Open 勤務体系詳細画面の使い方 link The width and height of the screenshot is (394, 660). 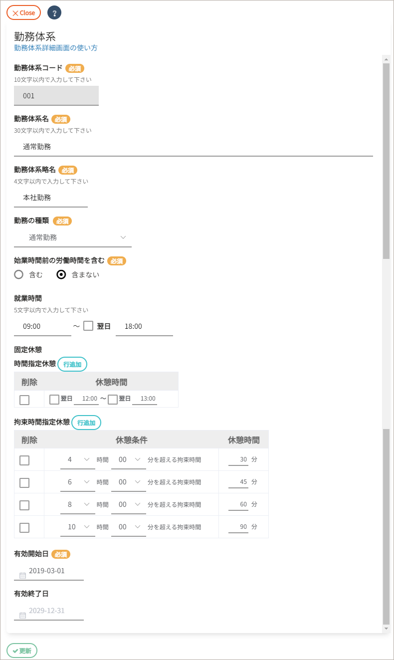coord(56,48)
